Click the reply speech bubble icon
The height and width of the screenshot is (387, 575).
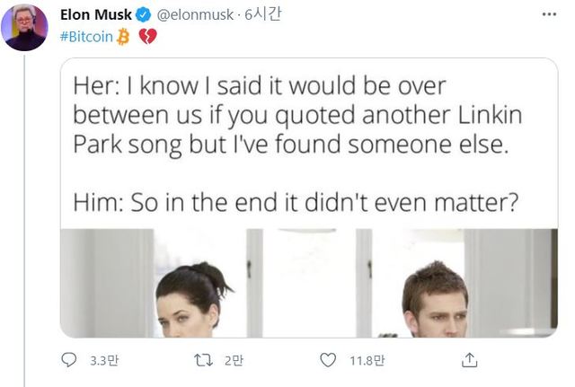coord(69,360)
